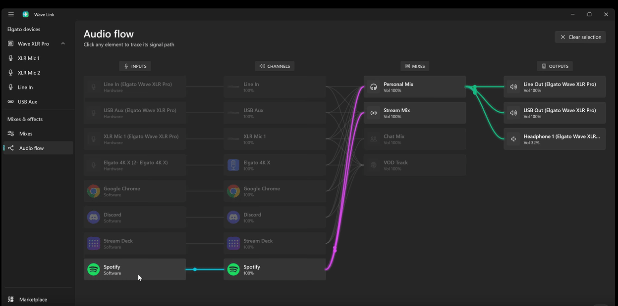This screenshot has width=618, height=306.
Task: Open Line In sidebar item
Action: (x=38, y=87)
